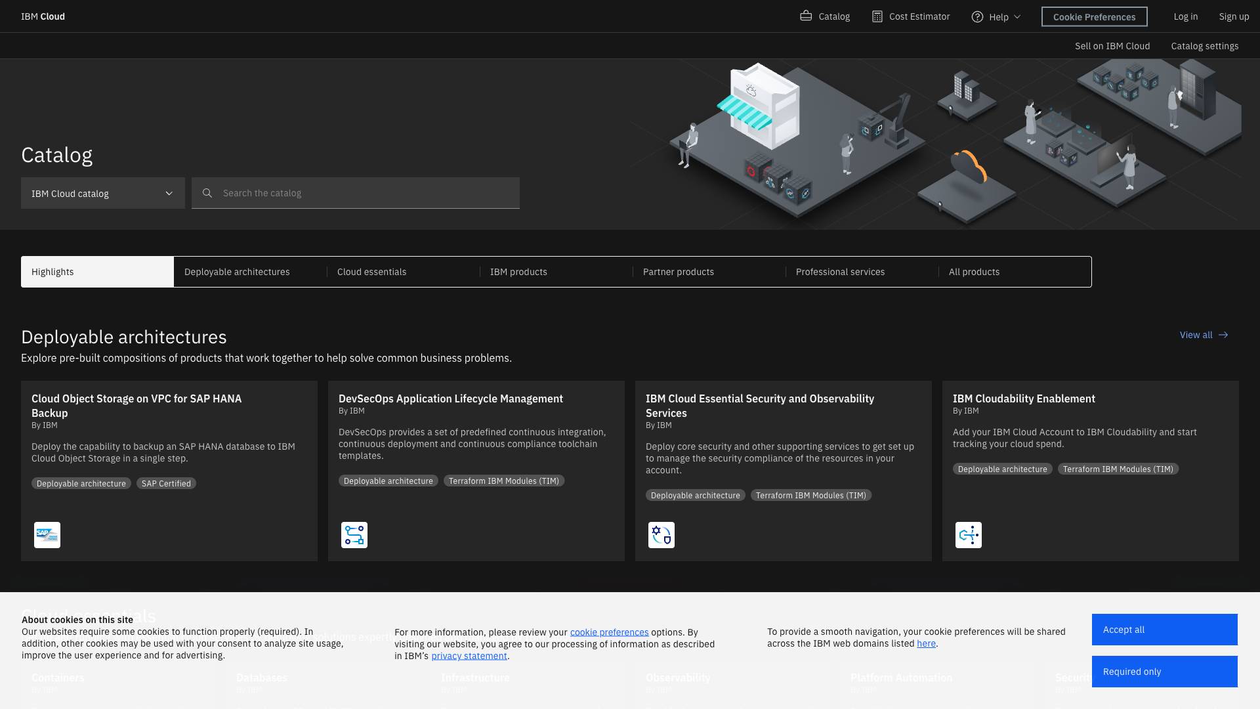Click the Catalog briefcase icon in header
This screenshot has width=1260, height=709.
(x=806, y=16)
